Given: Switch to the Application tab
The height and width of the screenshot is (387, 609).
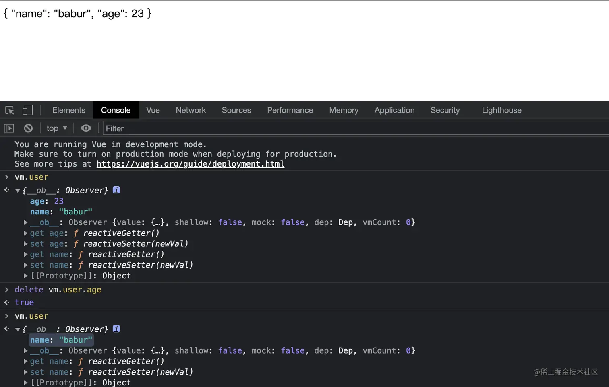Looking at the screenshot, I should [394, 110].
